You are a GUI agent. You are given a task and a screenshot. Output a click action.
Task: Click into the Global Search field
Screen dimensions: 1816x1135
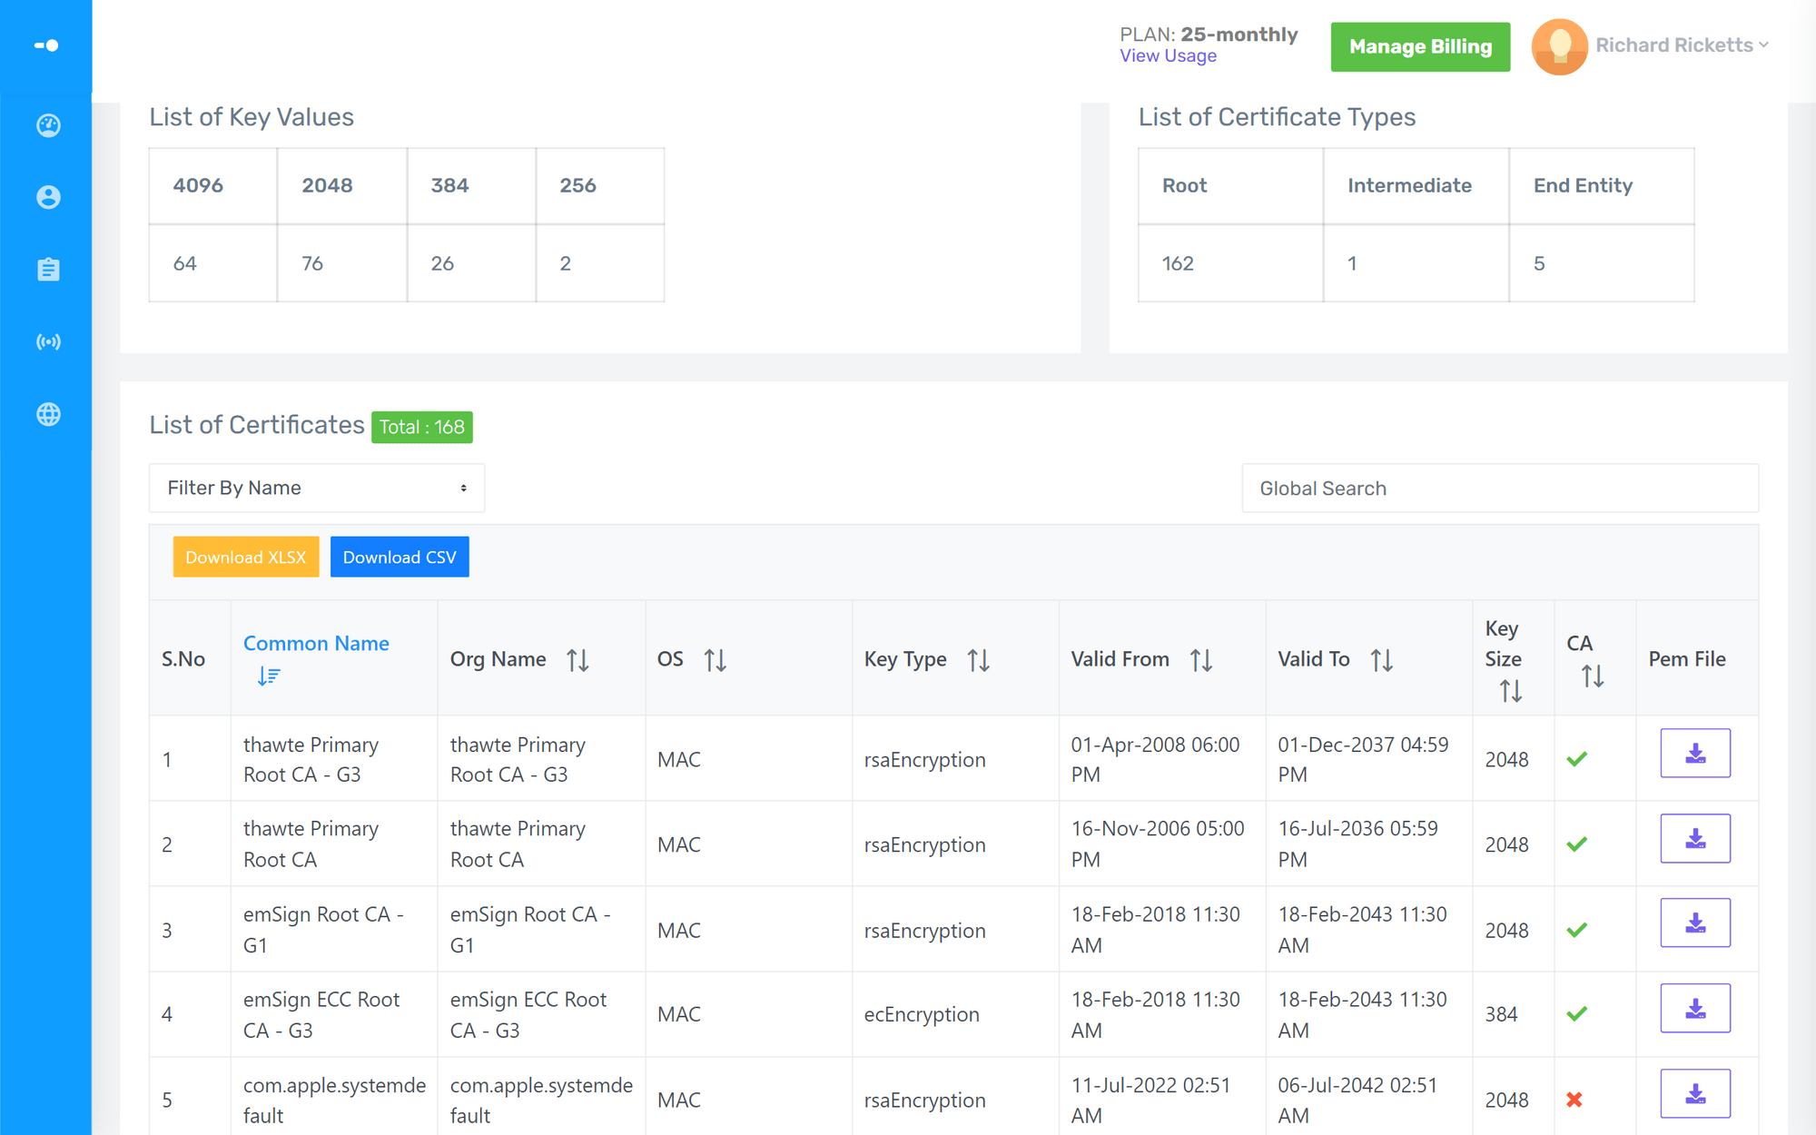click(x=1498, y=489)
